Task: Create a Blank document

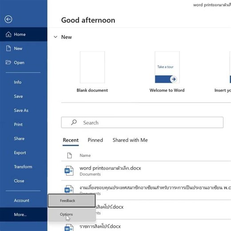Action: click(x=92, y=67)
